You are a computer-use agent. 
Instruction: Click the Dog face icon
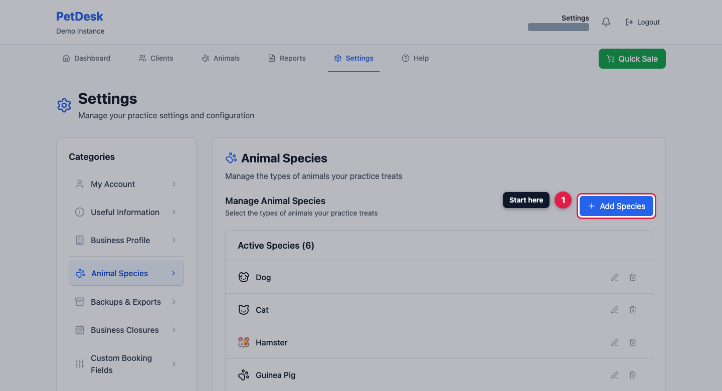[x=244, y=277]
